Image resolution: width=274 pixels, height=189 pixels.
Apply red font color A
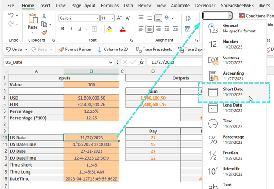click(x=123, y=29)
